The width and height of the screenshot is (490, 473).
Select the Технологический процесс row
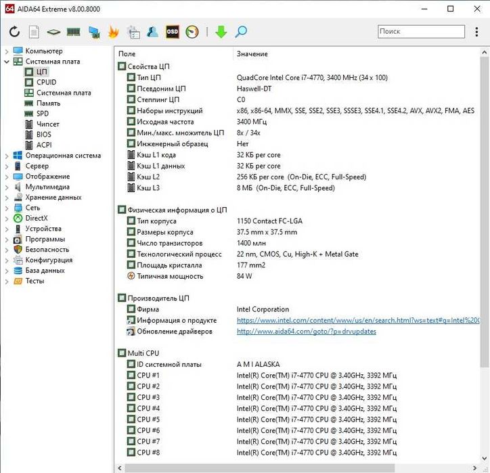click(297, 254)
